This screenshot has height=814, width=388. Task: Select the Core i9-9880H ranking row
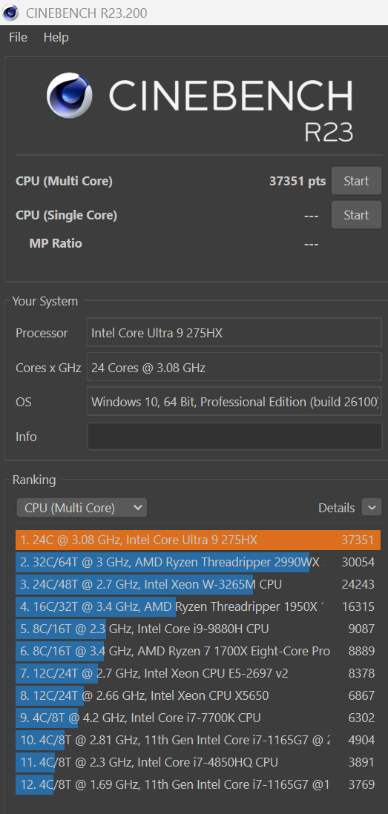click(198, 629)
